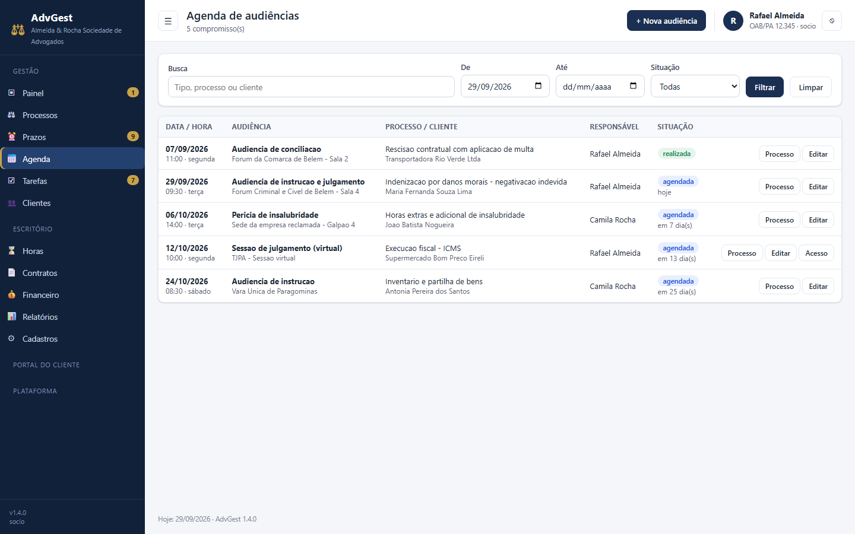Collapse the Gestão sidebar section

click(x=26, y=71)
